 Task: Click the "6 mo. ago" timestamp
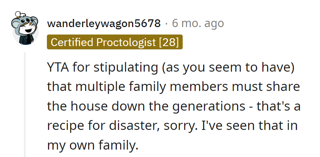[x=198, y=24]
